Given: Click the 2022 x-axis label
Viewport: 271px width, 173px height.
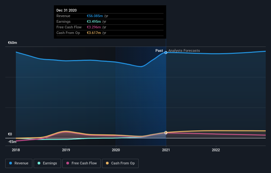Looking at the screenshot, I should pos(216,150).
